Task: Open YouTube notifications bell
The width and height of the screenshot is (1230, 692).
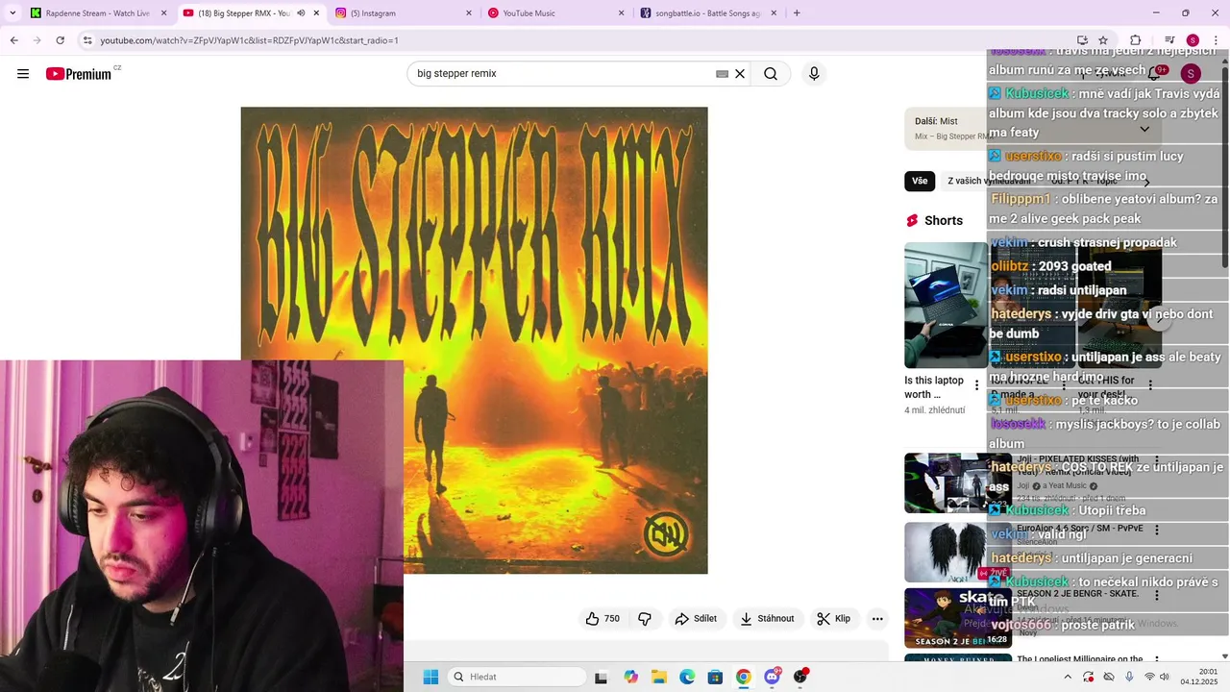Action: [1154, 74]
